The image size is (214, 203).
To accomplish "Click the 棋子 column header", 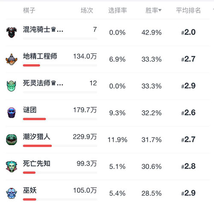I will 29,10.
